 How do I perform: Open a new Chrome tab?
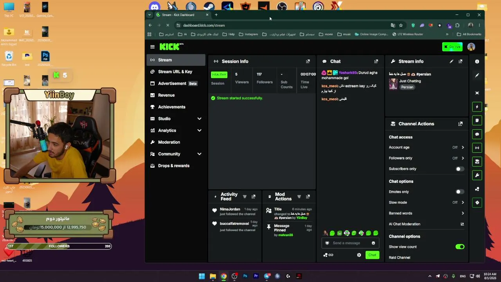[216, 15]
